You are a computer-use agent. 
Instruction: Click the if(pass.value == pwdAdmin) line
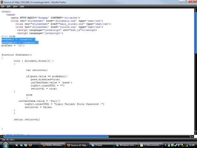47,76
